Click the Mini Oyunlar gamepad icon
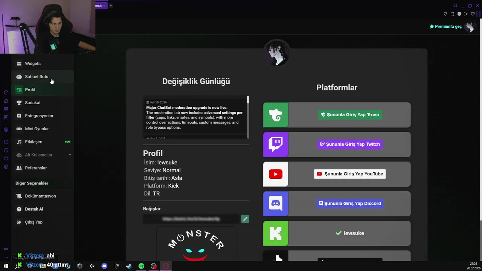 pyautogui.click(x=19, y=129)
